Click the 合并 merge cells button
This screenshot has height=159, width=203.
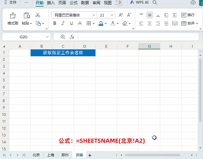tap(188, 23)
